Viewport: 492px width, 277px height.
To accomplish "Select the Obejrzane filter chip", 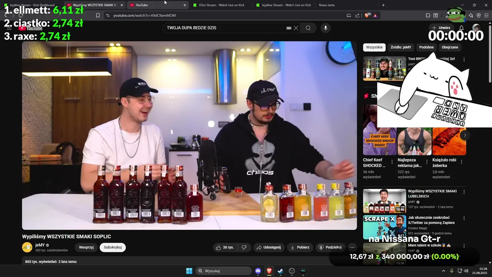I will [x=450, y=47].
